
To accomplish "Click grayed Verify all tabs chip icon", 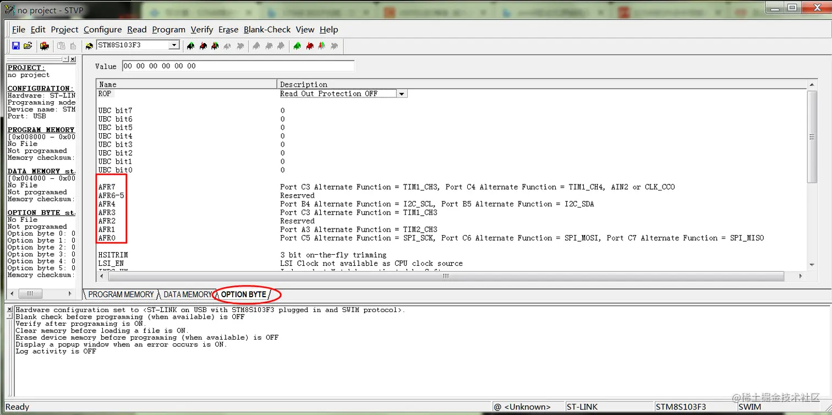I will click(281, 46).
